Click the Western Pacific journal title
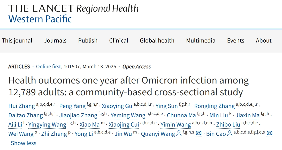The height and width of the screenshot is (150, 282). (40, 19)
